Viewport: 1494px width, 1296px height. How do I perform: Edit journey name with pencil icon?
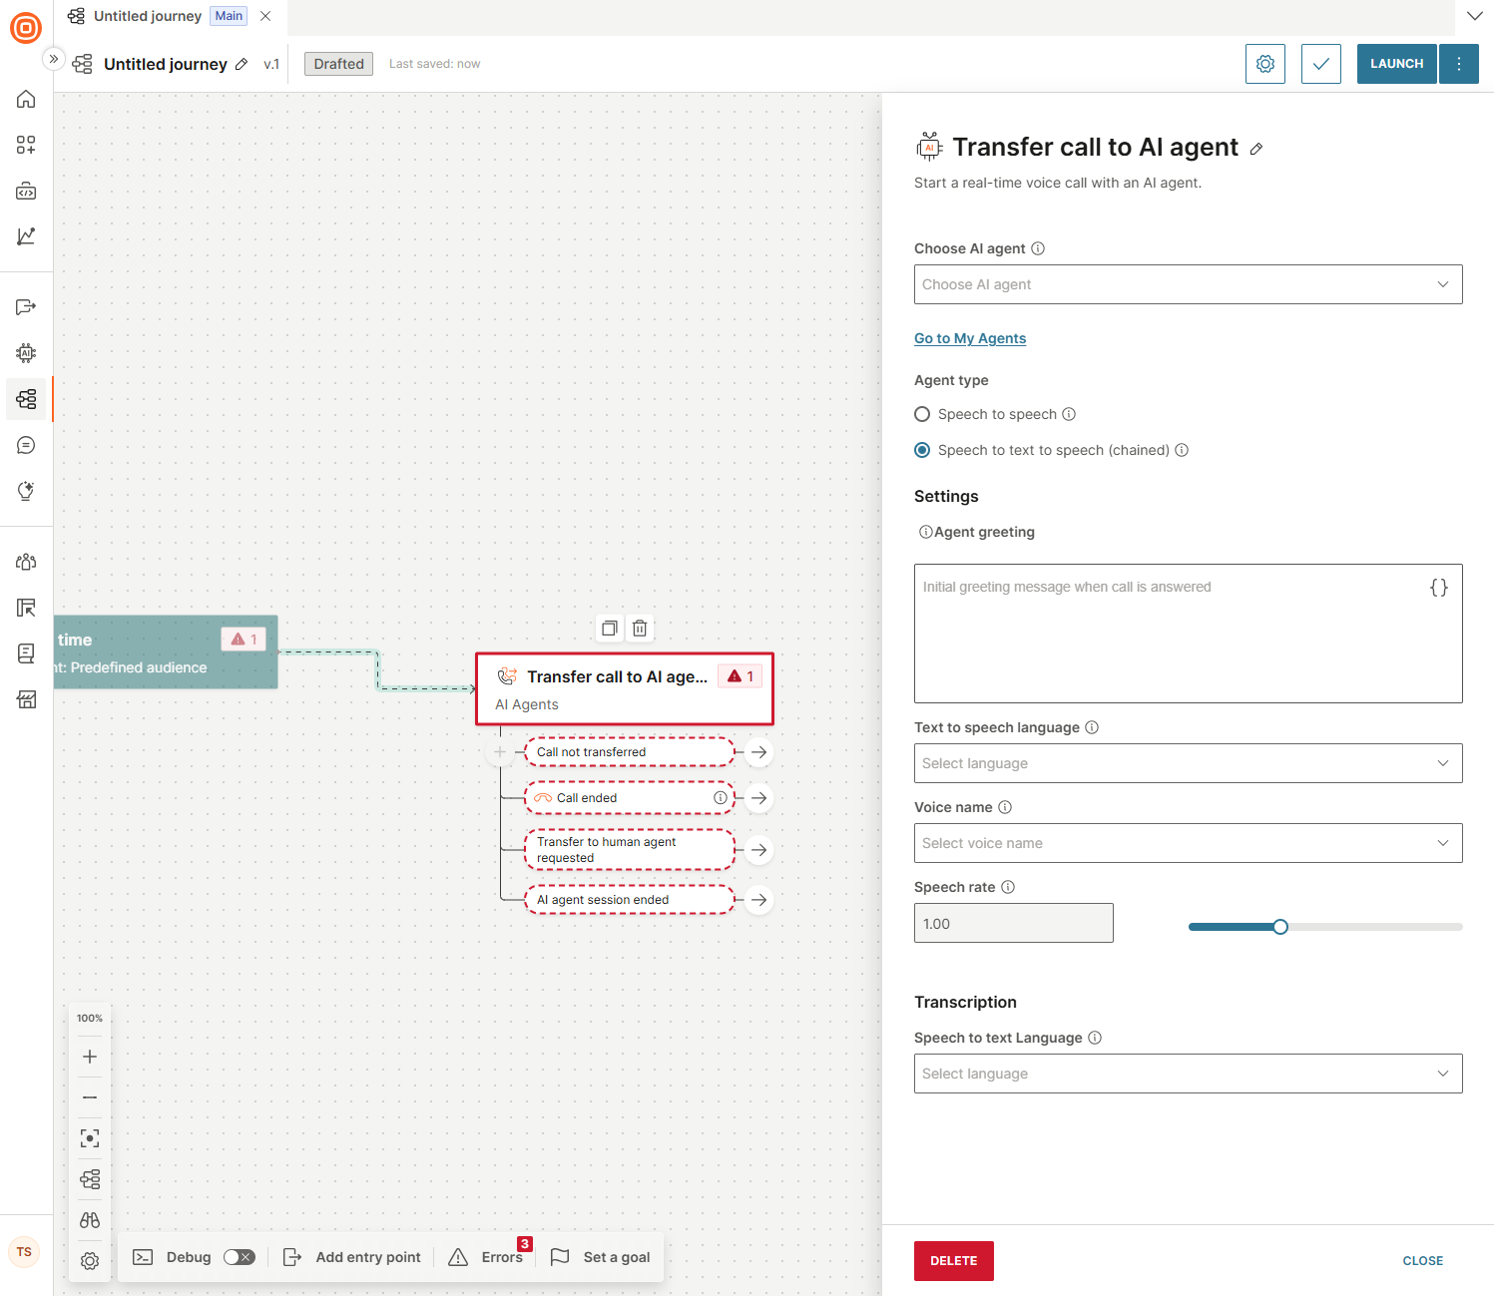click(242, 65)
